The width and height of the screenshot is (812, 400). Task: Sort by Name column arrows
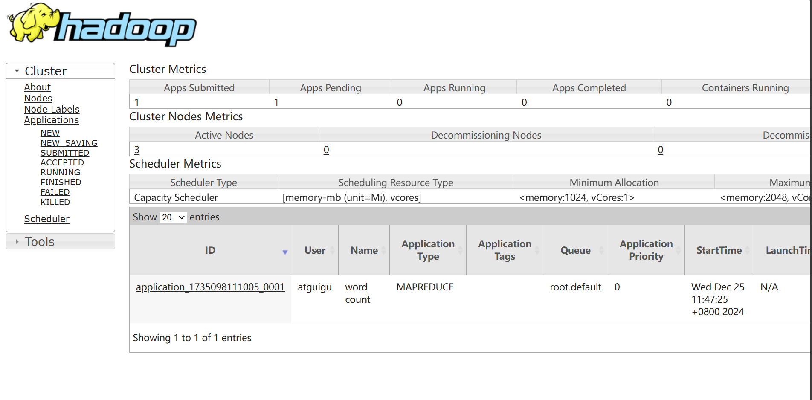pyautogui.click(x=384, y=250)
